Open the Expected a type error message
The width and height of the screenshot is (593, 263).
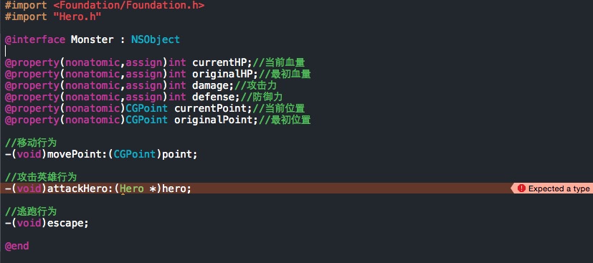[559, 188]
